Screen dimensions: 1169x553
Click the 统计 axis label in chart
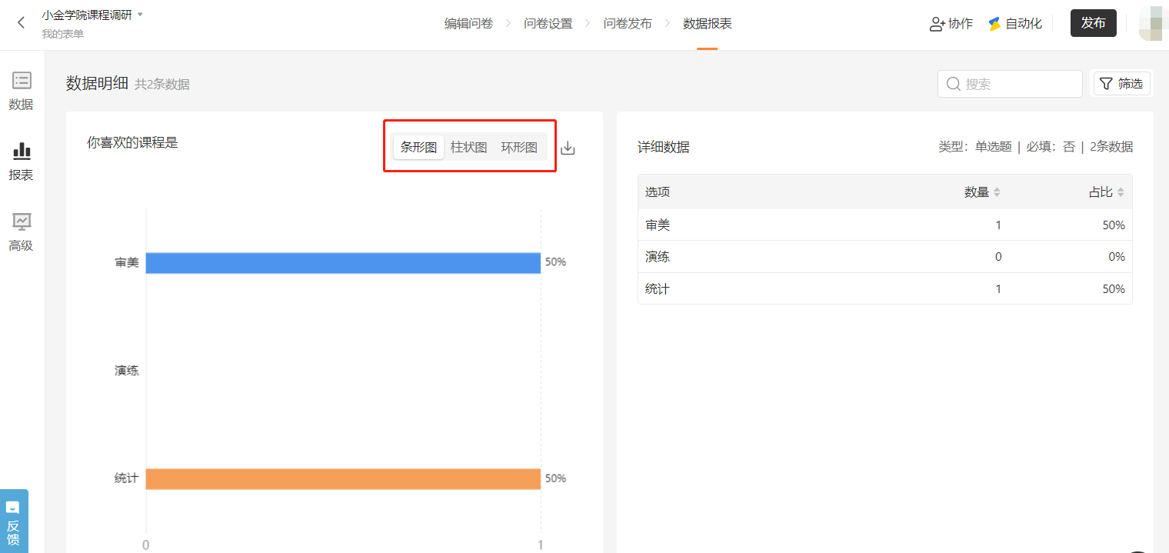pos(127,478)
